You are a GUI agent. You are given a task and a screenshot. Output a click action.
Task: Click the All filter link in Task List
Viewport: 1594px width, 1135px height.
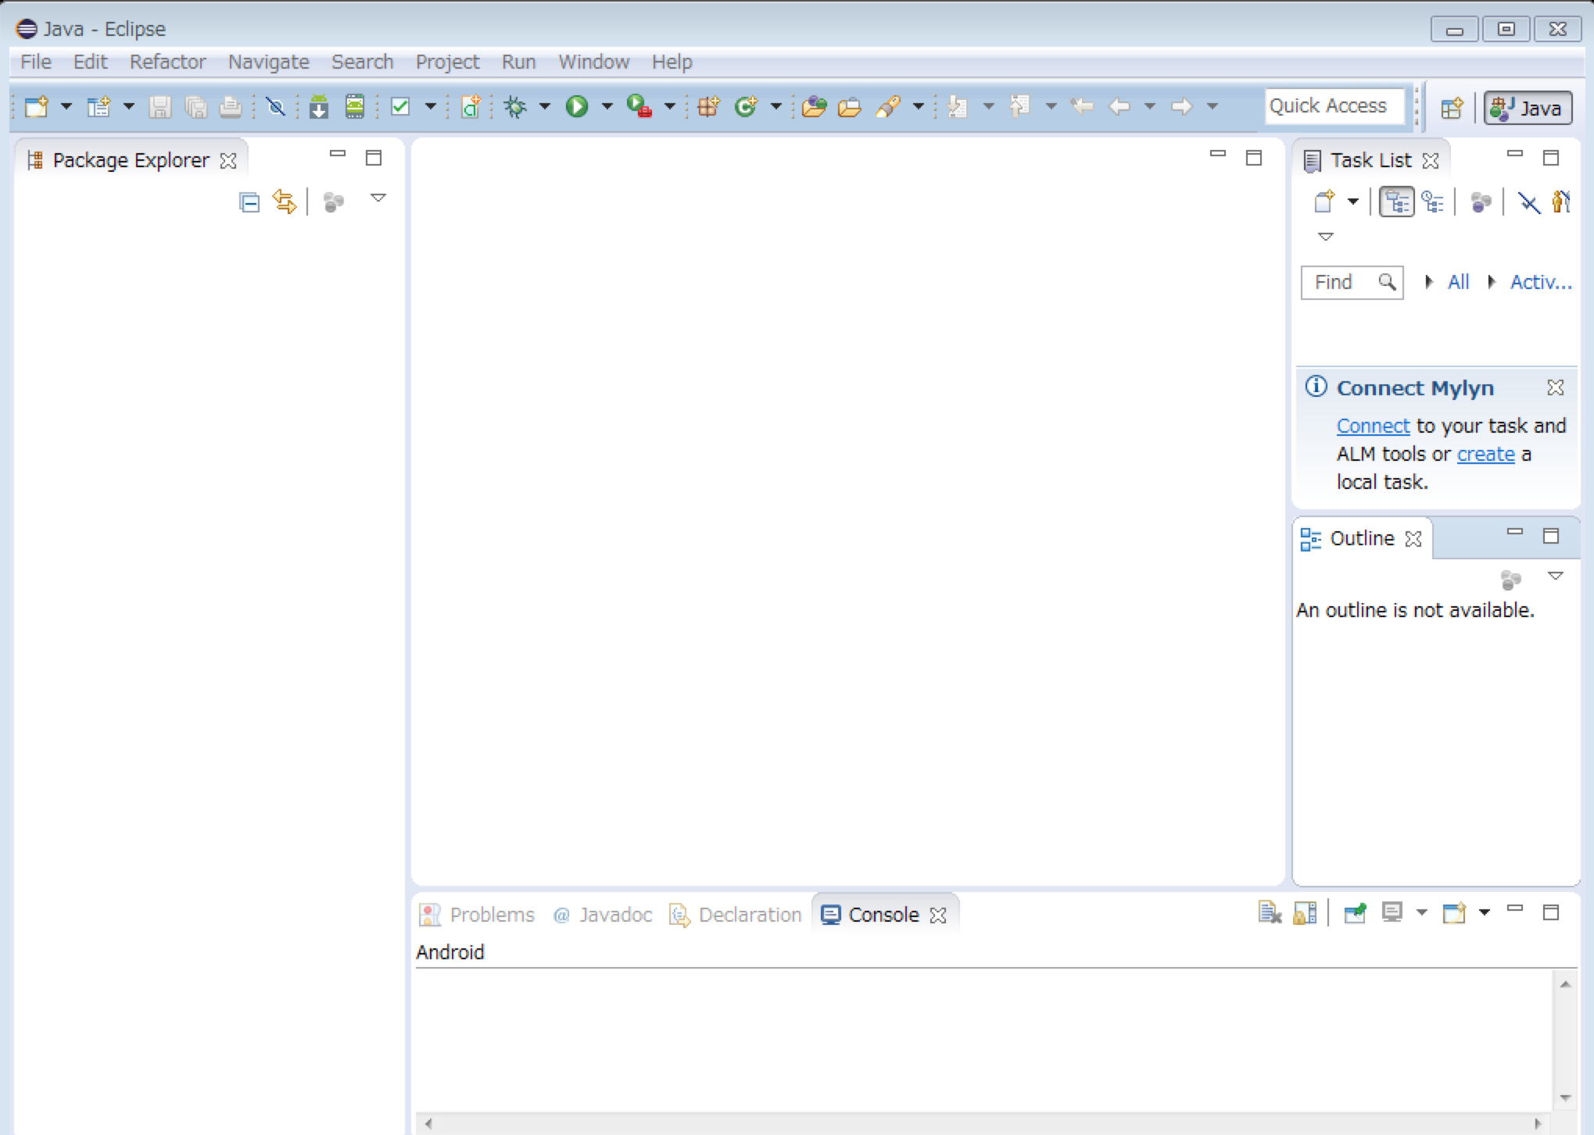1458,282
